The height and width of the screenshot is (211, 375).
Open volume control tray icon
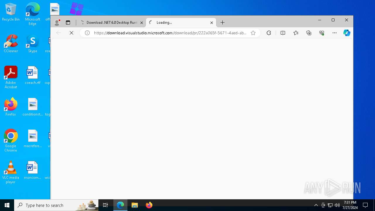point(337,205)
